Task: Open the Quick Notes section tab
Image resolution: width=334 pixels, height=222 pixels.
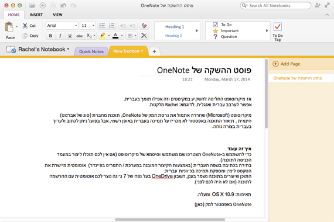Action: [x=91, y=51]
